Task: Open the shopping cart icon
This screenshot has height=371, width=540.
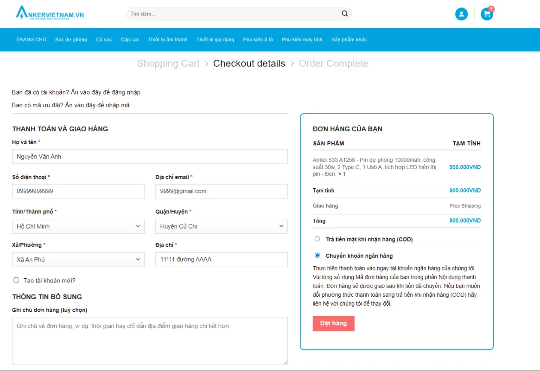Action: pyautogui.click(x=487, y=14)
